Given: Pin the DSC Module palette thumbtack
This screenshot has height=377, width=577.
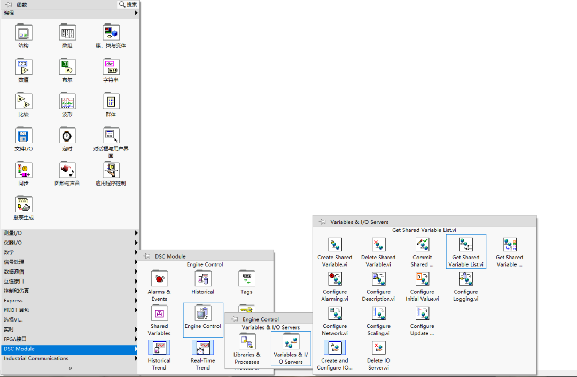Looking at the screenshot, I should [147, 256].
